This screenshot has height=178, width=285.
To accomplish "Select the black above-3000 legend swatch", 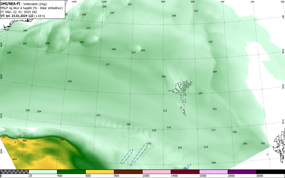I will tap(270, 172).
